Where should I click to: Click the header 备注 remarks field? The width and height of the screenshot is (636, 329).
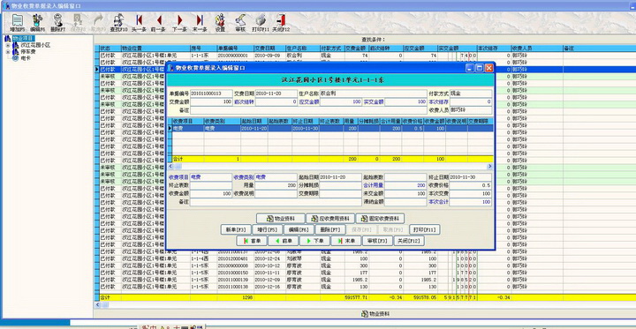click(308, 110)
